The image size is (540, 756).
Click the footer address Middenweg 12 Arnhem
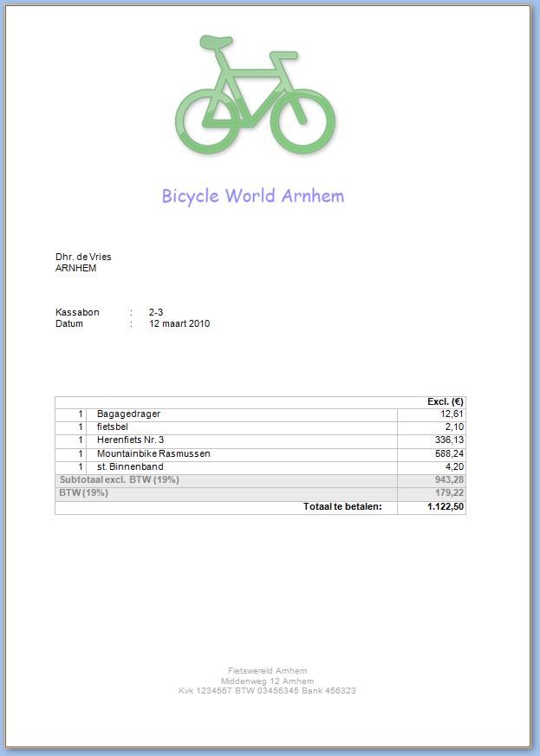click(267, 681)
